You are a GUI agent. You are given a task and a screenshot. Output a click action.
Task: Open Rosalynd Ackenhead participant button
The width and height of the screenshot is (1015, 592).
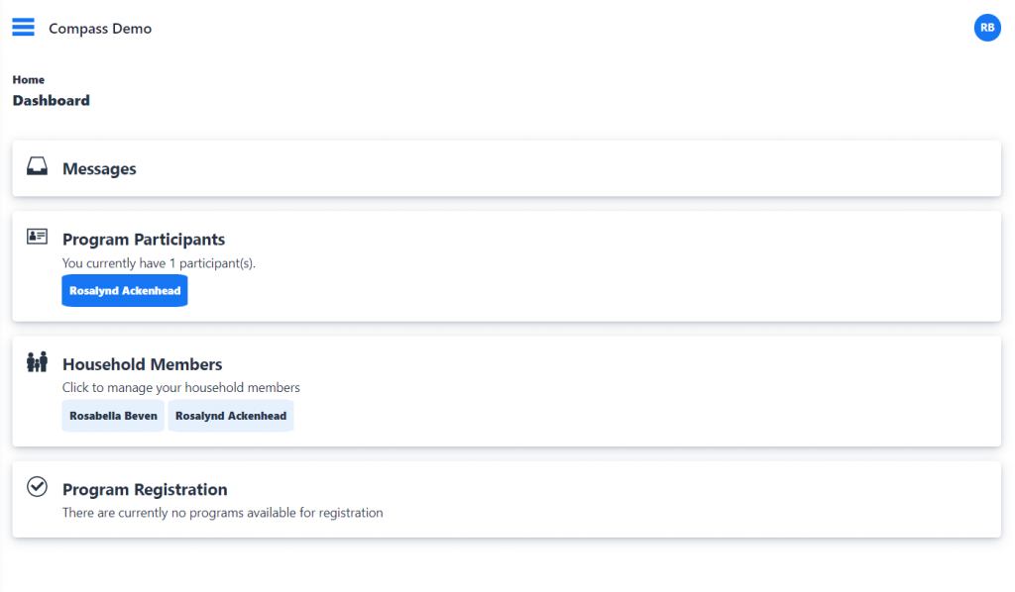tap(125, 291)
